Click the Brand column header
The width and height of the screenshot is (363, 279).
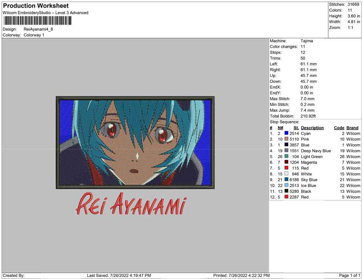click(352, 128)
